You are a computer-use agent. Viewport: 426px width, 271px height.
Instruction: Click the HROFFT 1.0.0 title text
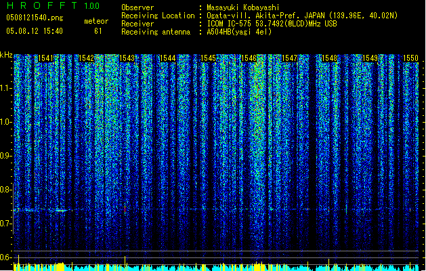pos(53,5)
